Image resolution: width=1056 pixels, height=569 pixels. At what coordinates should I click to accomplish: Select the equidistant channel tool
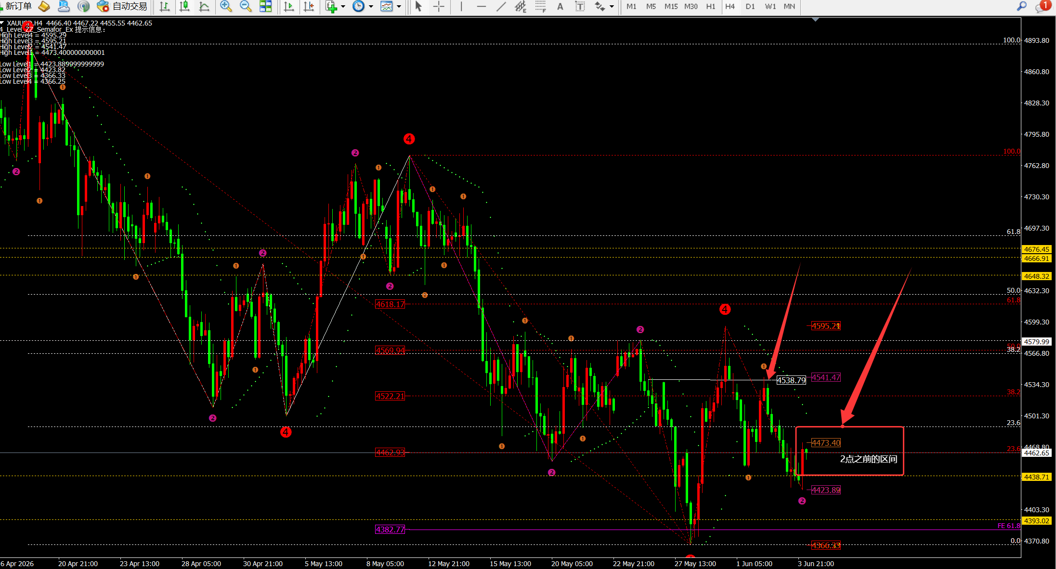[x=521, y=6]
